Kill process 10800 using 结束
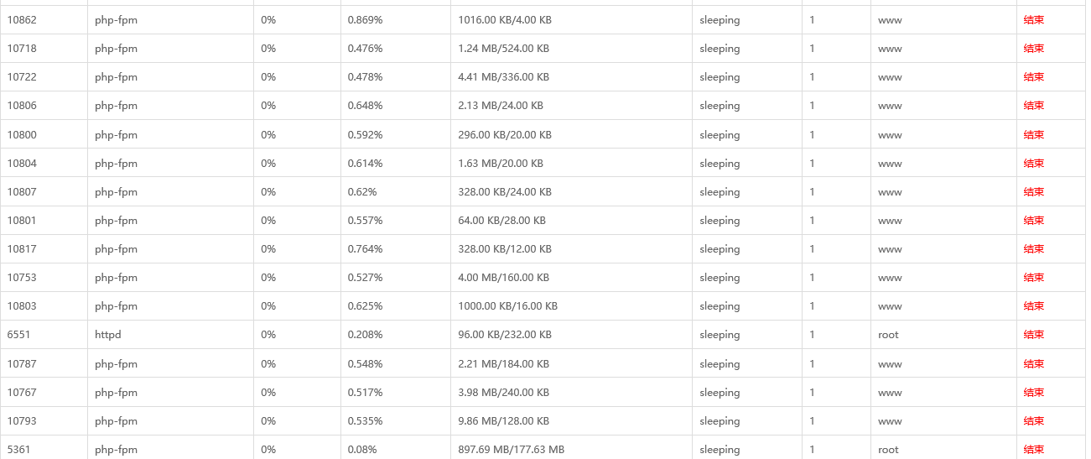 1033,135
